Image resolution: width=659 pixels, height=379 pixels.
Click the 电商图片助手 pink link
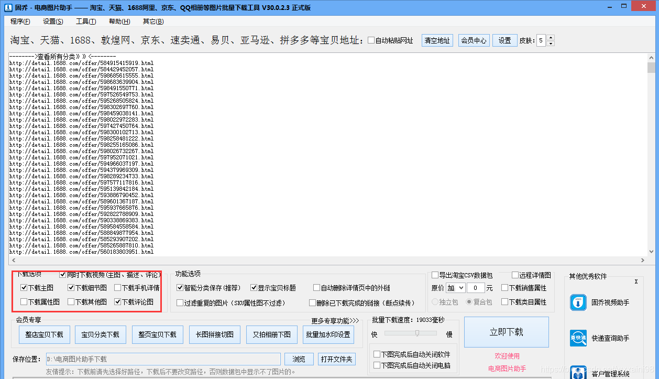tap(507, 369)
